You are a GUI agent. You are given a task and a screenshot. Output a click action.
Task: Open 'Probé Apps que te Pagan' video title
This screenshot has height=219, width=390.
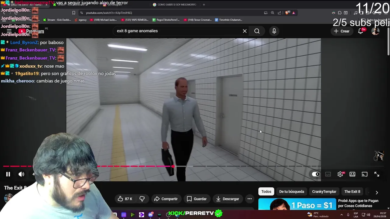[358, 203]
